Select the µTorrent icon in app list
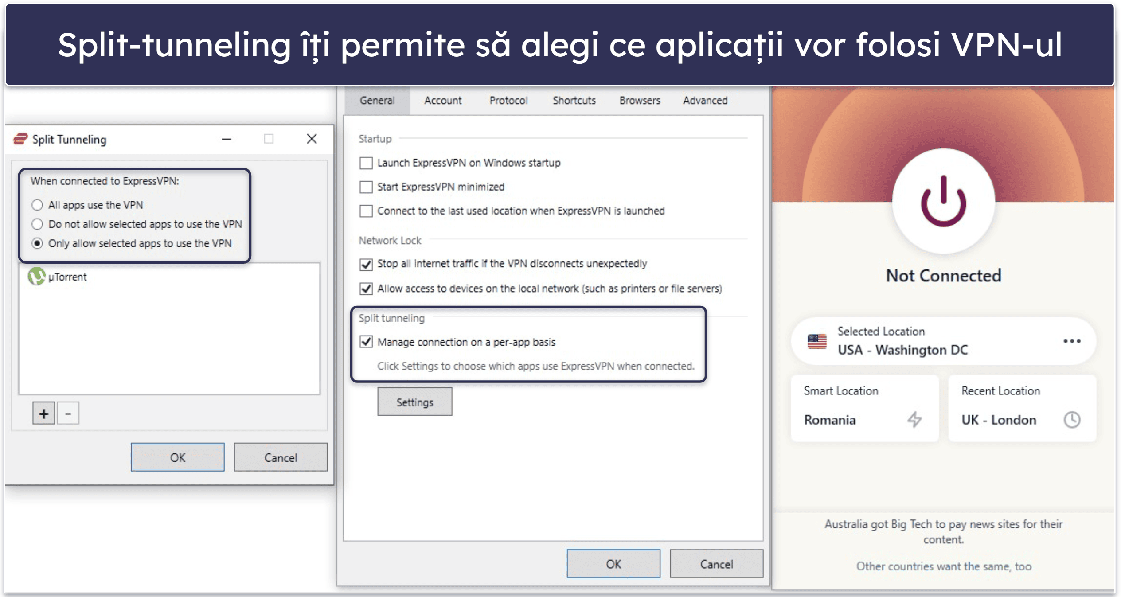1121x597 pixels. (x=36, y=276)
